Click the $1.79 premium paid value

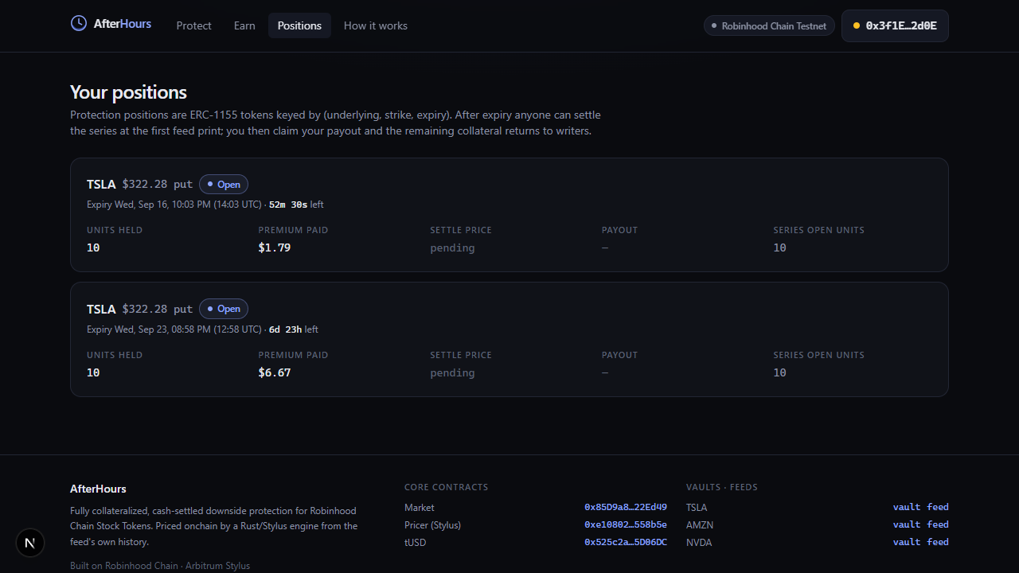coord(275,248)
